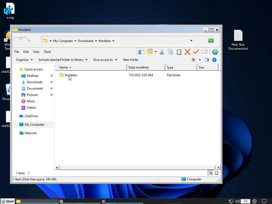272x204 pixels.
Task: Toggle the navigation pane toolbar icon
Action: tap(141, 52)
